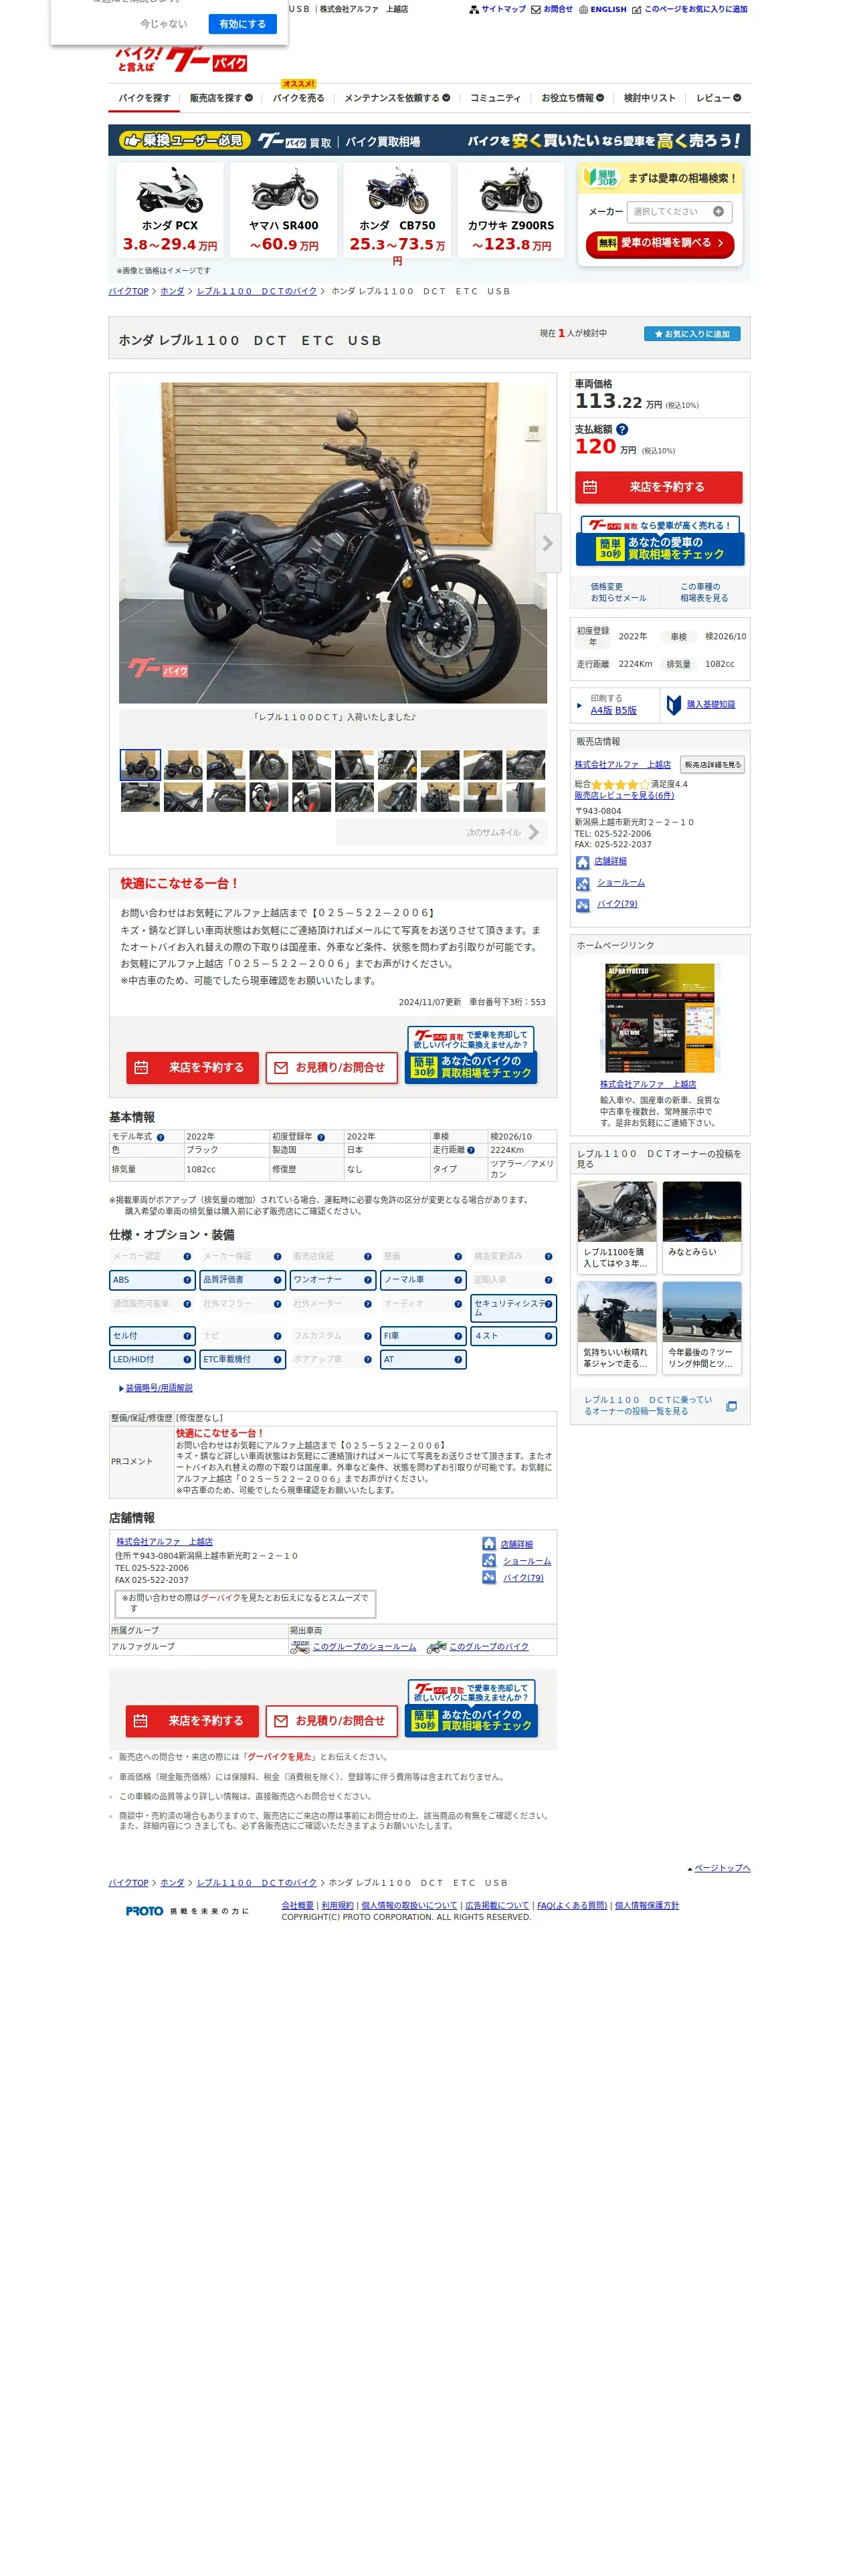Click help icon on LED/HID付 badge
The height and width of the screenshot is (2576, 859).
click(x=187, y=1359)
